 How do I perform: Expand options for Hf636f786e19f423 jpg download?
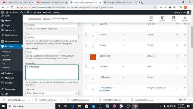tap(125, 100)
